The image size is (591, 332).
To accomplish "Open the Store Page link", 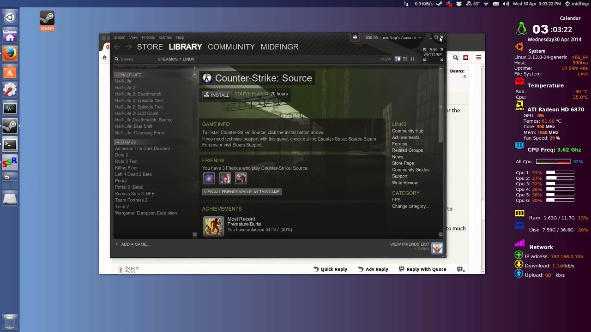I will [x=403, y=163].
